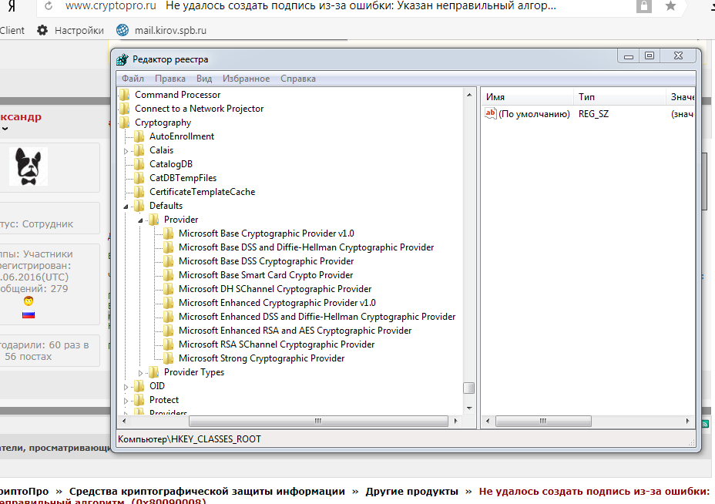Expand the OID tree node
Screen dimensions: 715x504
(126, 387)
